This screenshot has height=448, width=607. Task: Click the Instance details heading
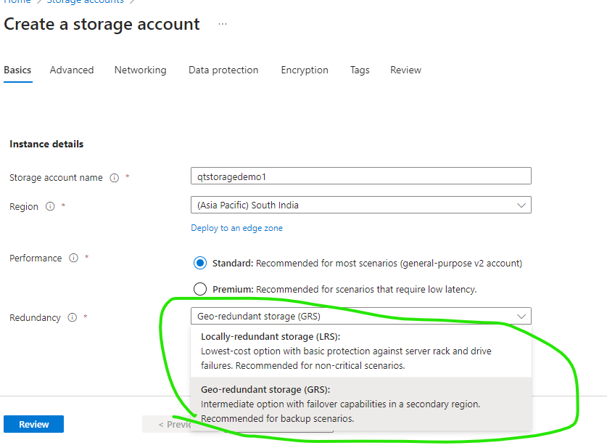pyautogui.click(x=46, y=144)
